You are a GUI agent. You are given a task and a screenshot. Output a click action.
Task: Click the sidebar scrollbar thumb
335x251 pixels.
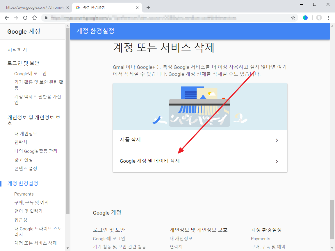(x=67, y=121)
